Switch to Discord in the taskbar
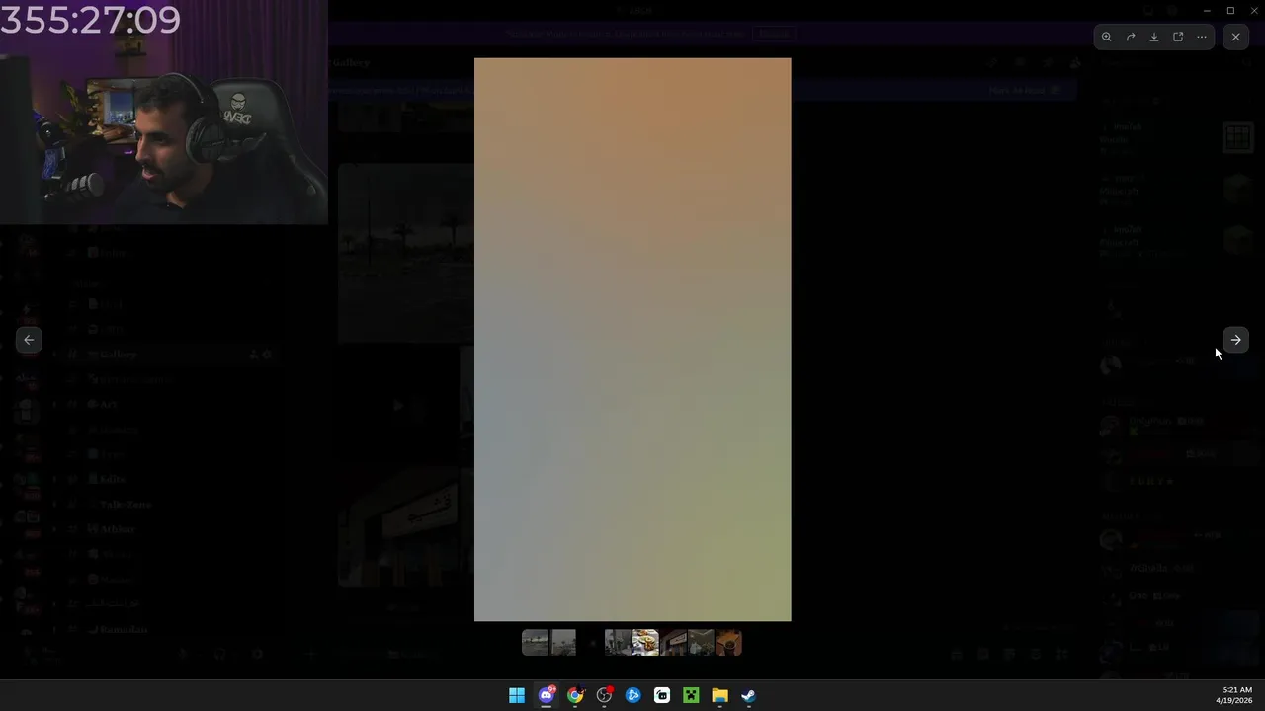1265x711 pixels. coord(546,696)
